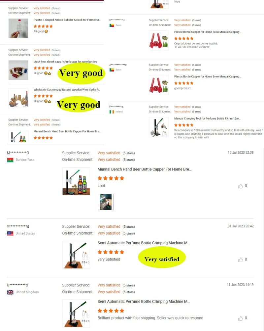Like the "very Satisfied" review with thumbs-up
Screen dimensions: 264x331
tap(240, 260)
